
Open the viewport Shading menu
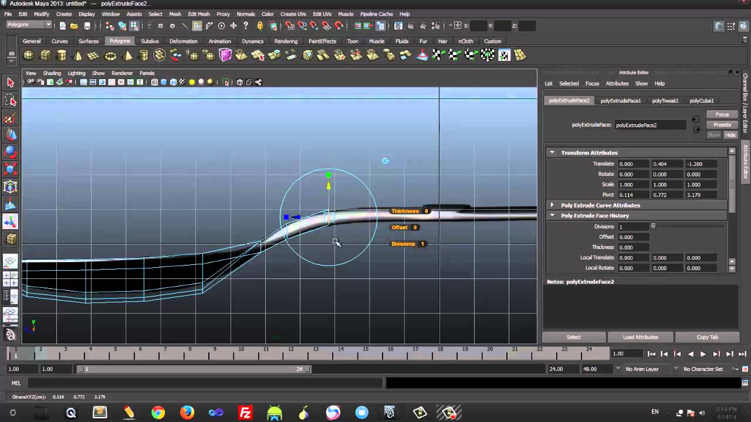pos(52,73)
